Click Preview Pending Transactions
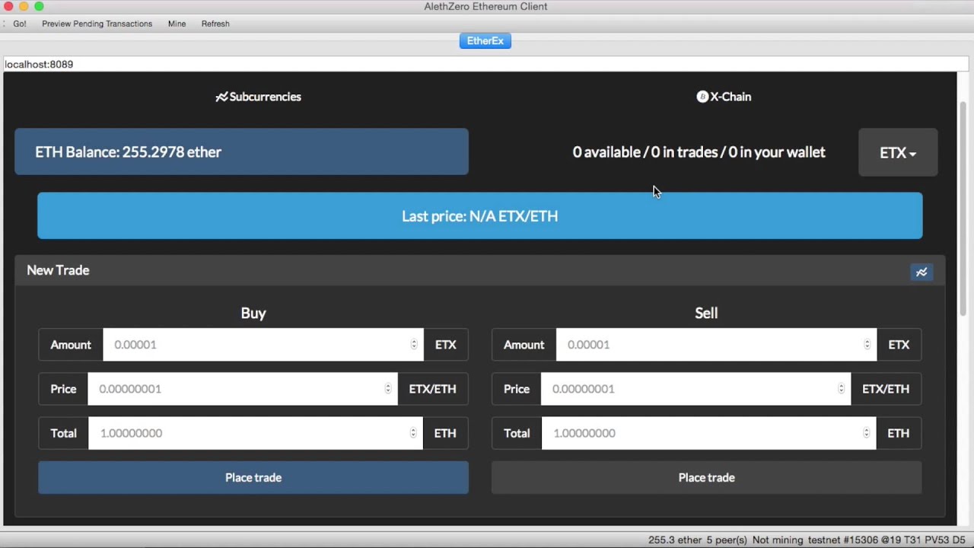This screenshot has width=974, height=548. pyautogui.click(x=97, y=24)
